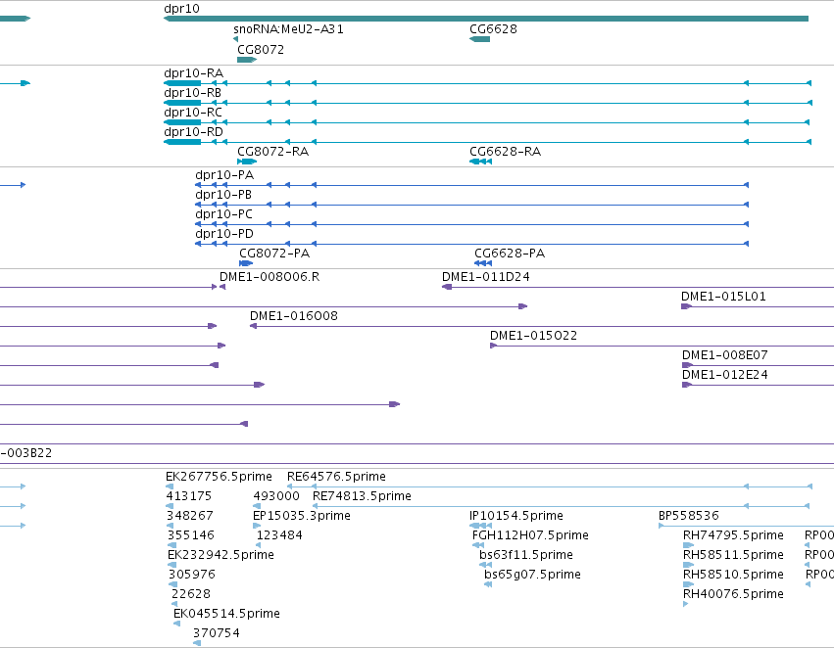This screenshot has height=648, width=834.
Task: Select the CG6628-RA transcript glyph
Action: point(481,162)
